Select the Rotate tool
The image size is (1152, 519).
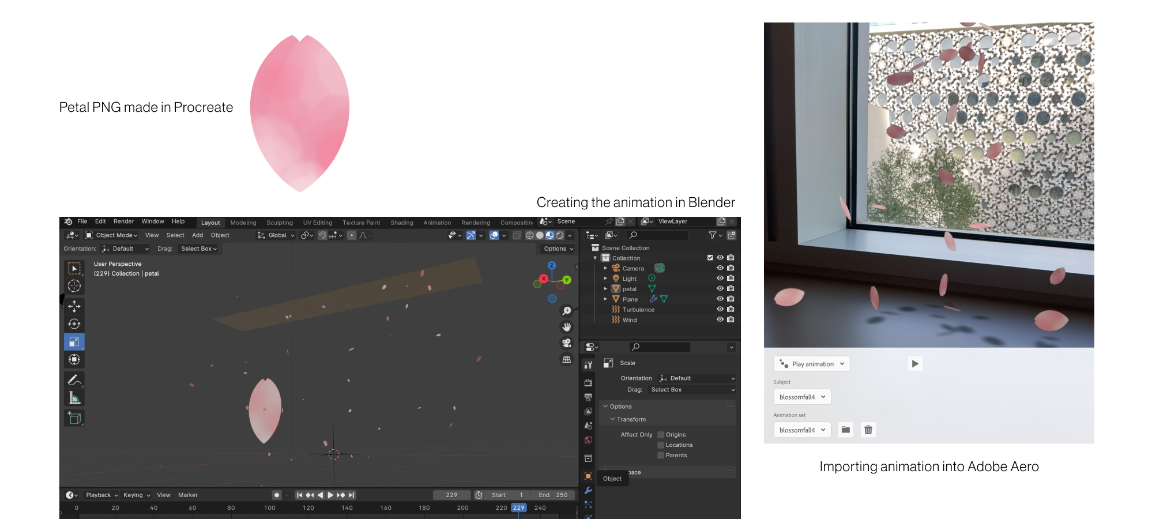[74, 324]
